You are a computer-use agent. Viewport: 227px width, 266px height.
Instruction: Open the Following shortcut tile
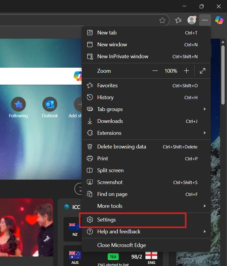(18, 107)
